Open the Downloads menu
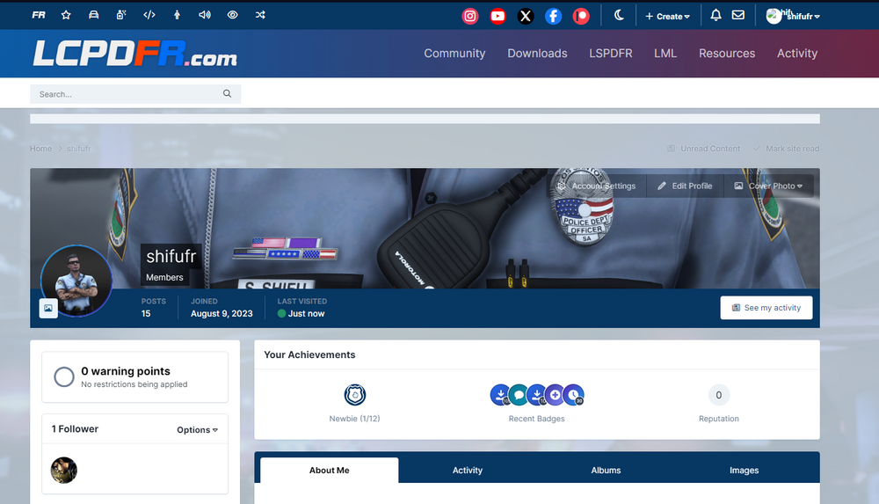Screen dimensions: 879x504 coord(538,54)
